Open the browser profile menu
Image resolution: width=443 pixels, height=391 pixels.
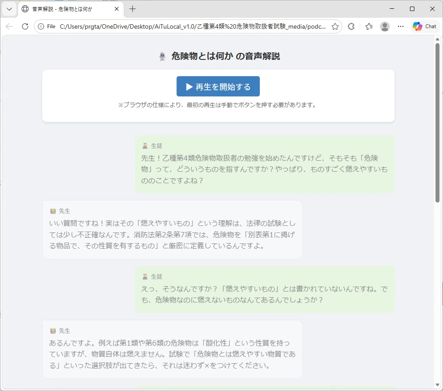pyautogui.click(x=385, y=26)
